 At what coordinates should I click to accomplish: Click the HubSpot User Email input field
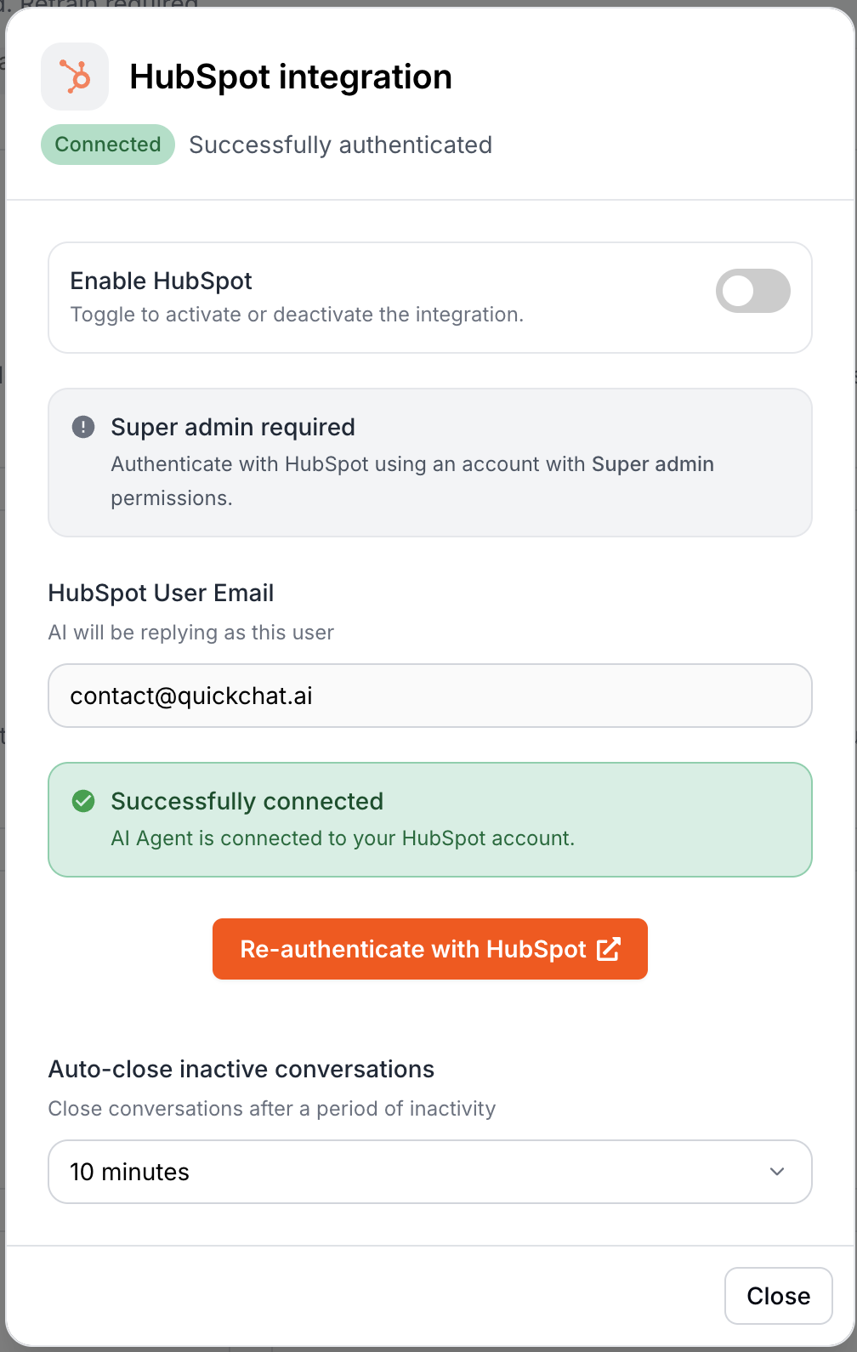click(x=430, y=696)
